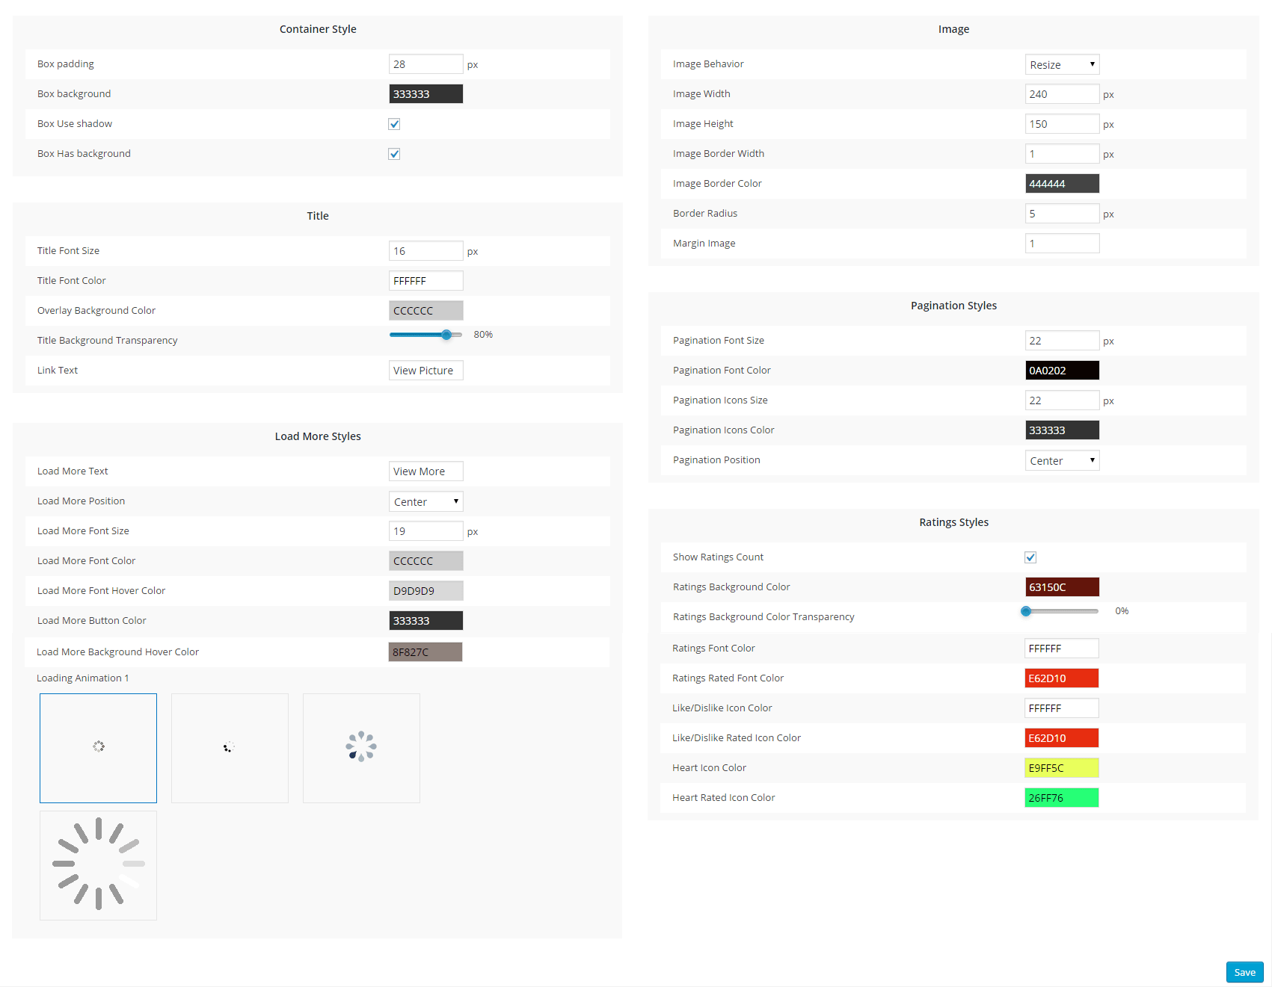This screenshot has height=987, width=1272.
Task: Click the Image Width input field
Action: tap(1062, 94)
